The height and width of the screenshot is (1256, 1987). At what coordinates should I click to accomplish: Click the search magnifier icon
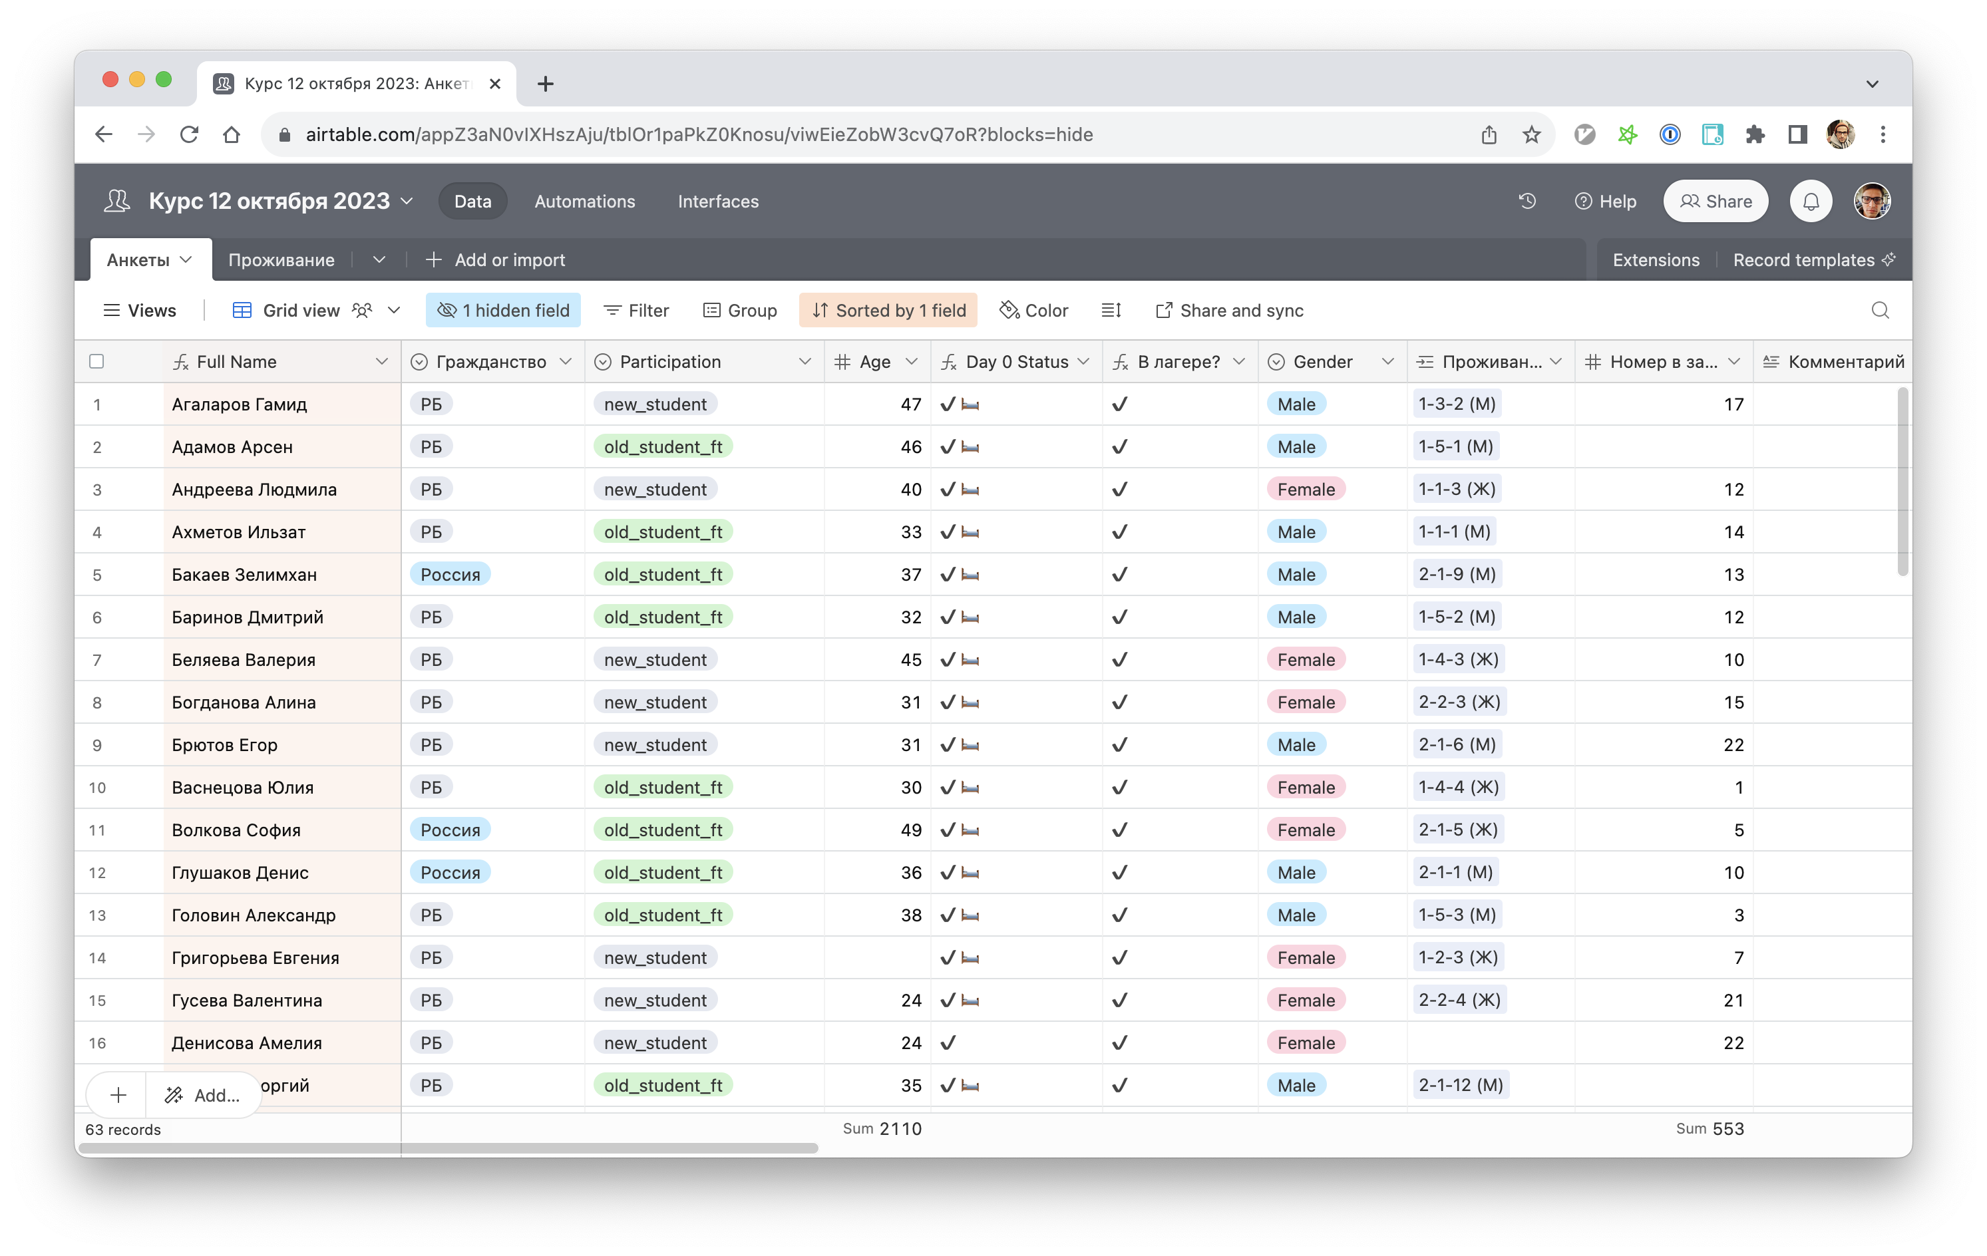pyautogui.click(x=1881, y=310)
